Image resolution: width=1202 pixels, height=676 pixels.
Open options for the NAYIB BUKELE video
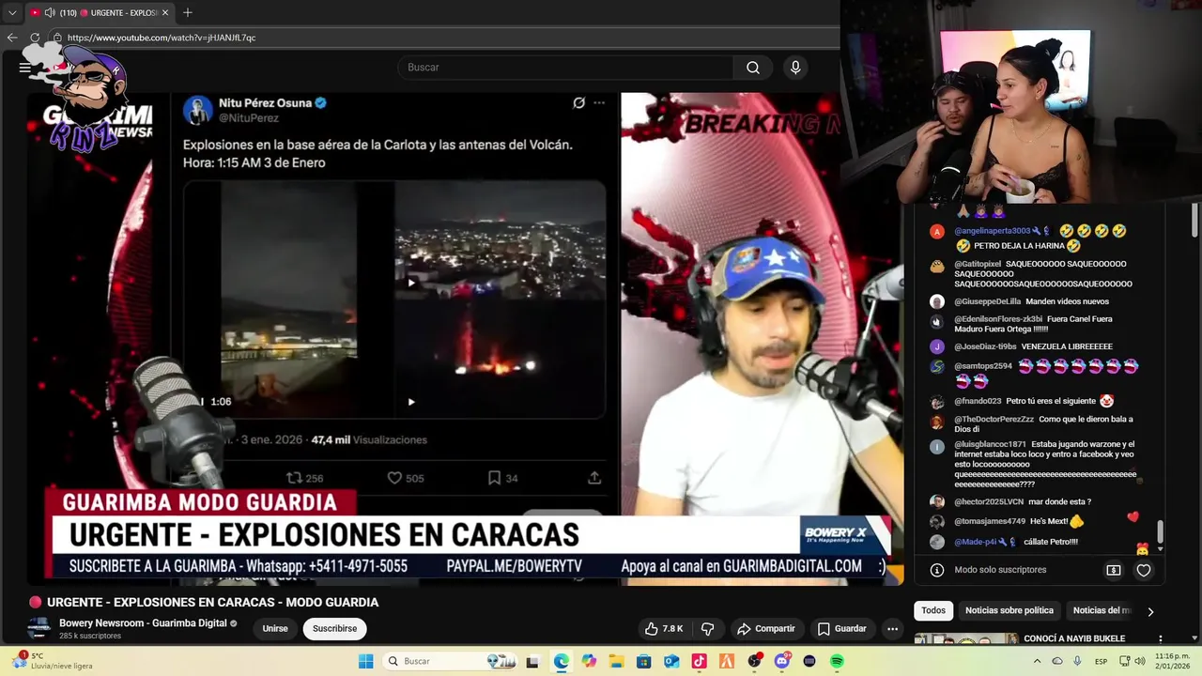coord(1161,639)
